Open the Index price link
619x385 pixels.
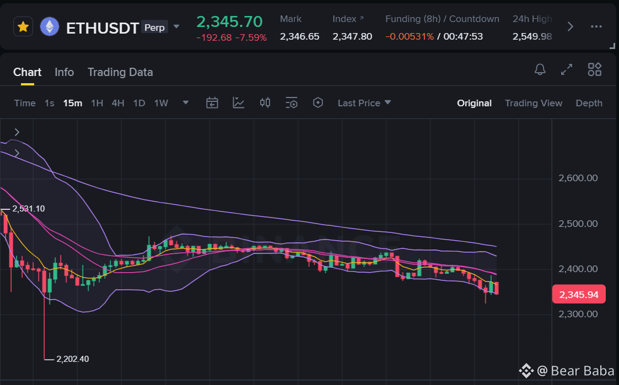click(x=348, y=19)
